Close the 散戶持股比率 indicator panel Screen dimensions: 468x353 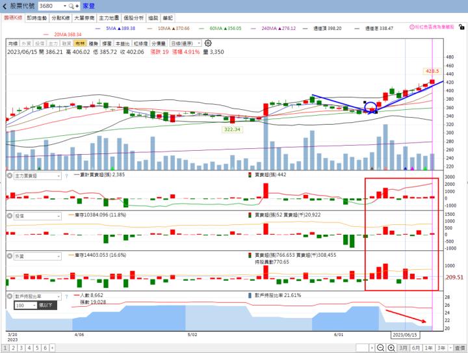tap(10, 296)
